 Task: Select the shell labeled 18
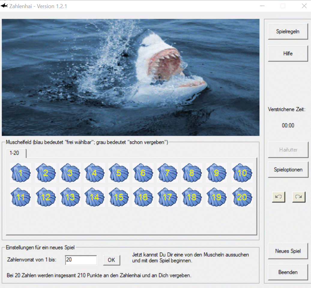192,197
